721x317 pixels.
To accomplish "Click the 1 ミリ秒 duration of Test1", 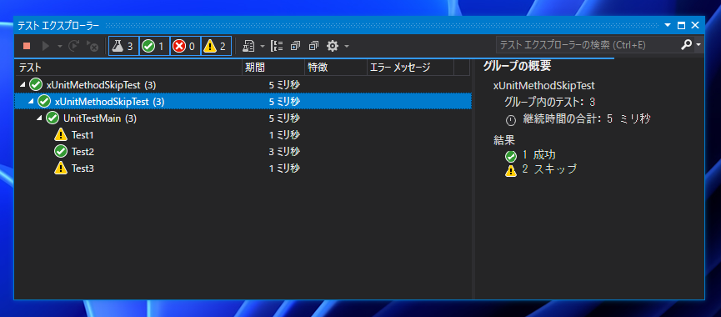I will [x=284, y=135].
